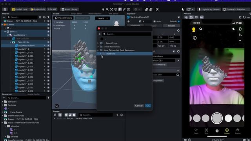The height and width of the screenshot is (141, 251).
Task: Click the reset camera rotate tool
Action: 116,9
